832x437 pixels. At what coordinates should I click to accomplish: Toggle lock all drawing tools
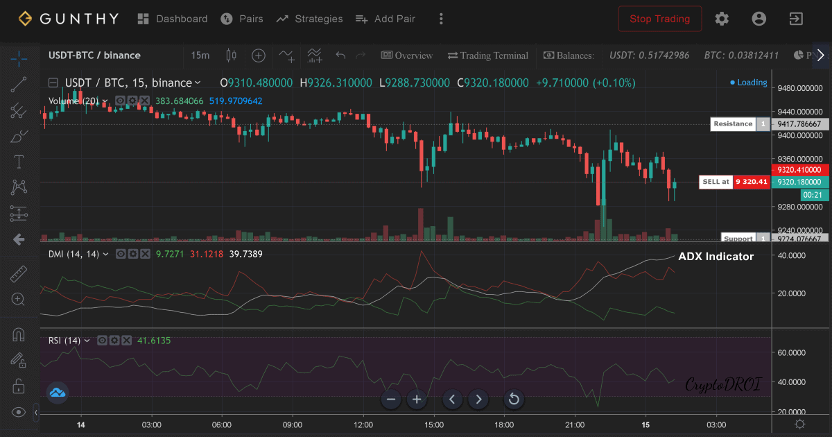pyautogui.click(x=19, y=386)
